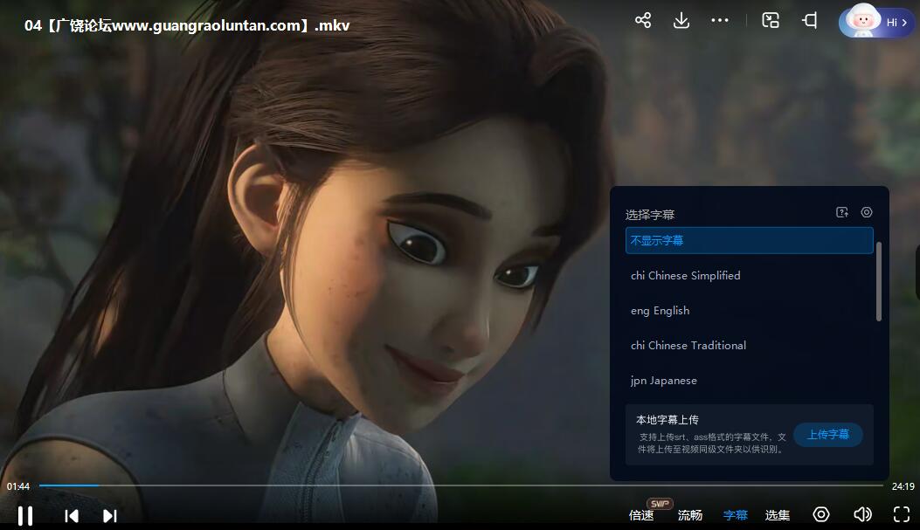Click the subtitle list scrollbar

coord(878,281)
